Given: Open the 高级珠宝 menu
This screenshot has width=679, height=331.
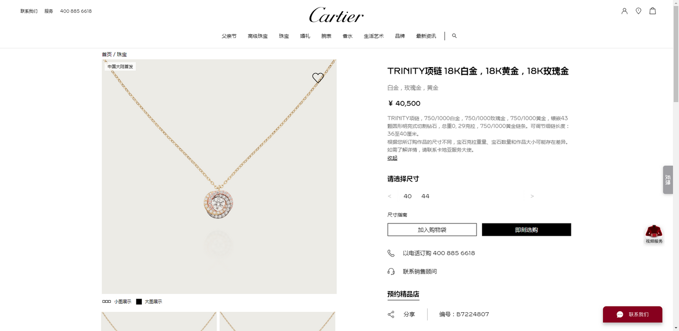Looking at the screenshot, I should pos(258,36).
